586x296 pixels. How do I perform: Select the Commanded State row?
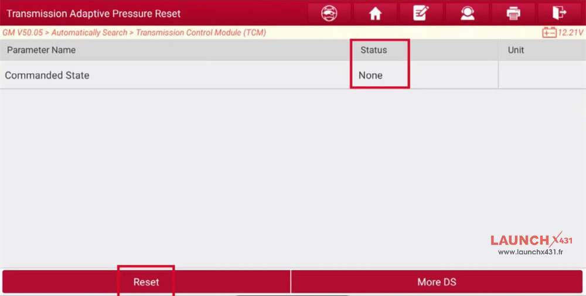coord(293,75)
